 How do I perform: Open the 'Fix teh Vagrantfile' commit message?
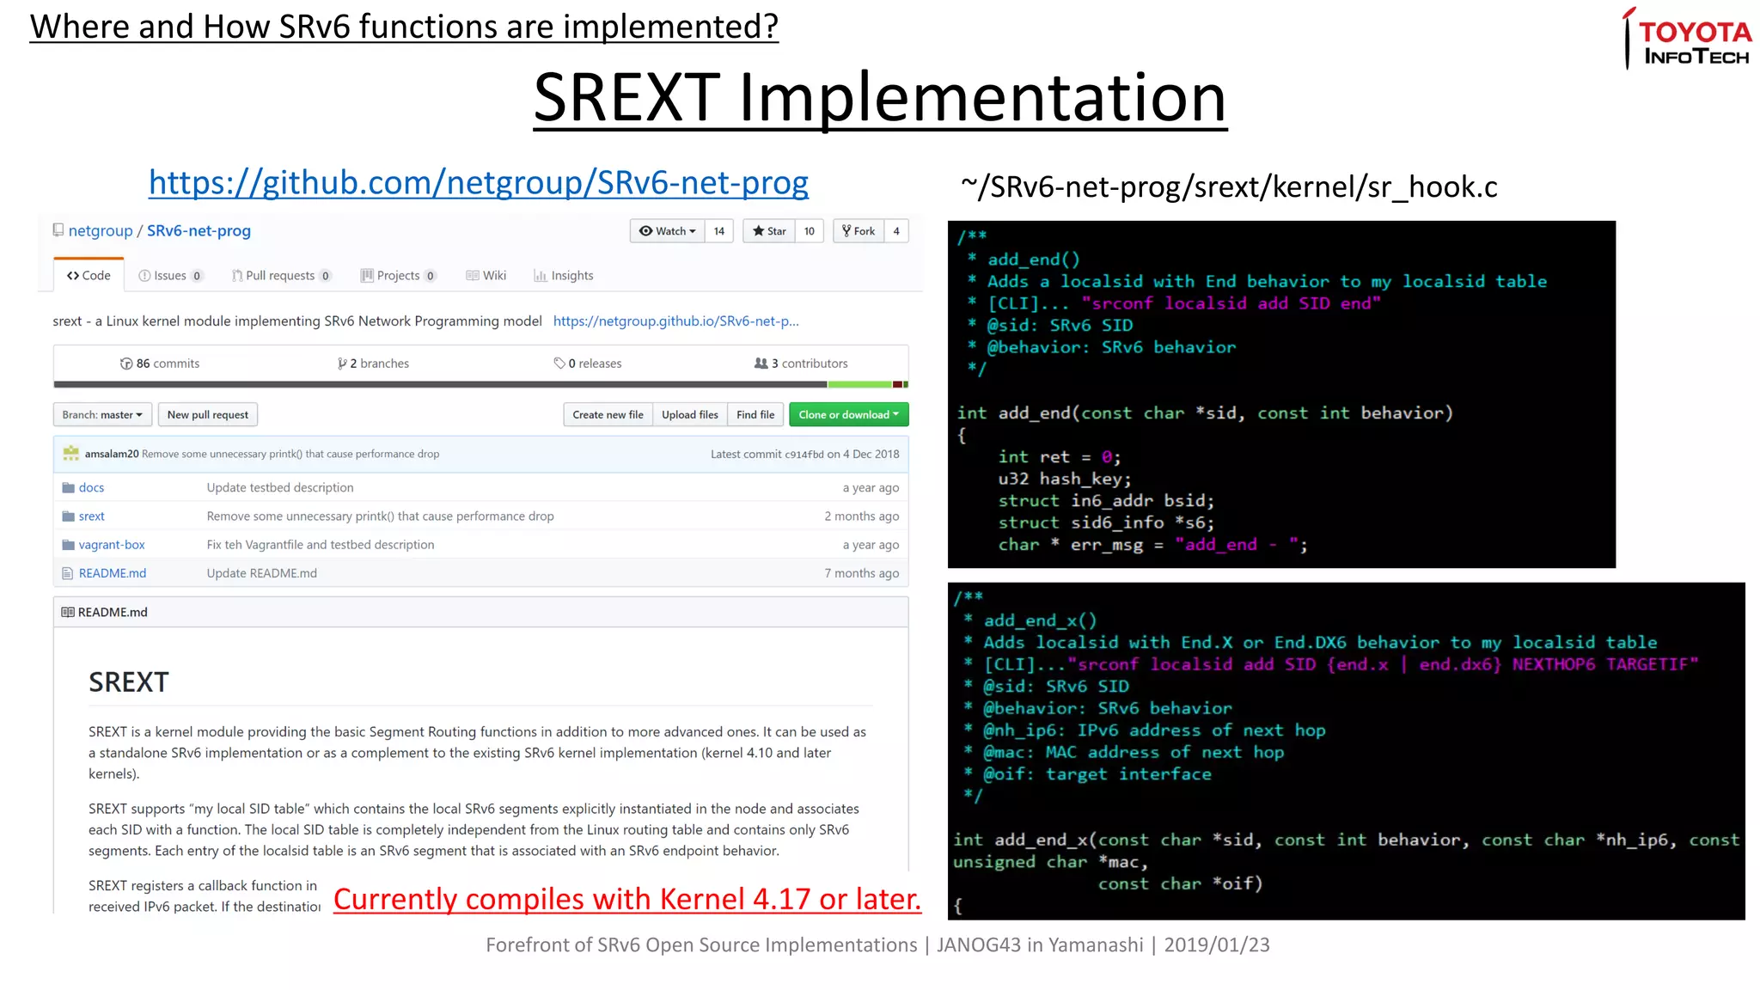pyautogui.click(x=321, y=545)
